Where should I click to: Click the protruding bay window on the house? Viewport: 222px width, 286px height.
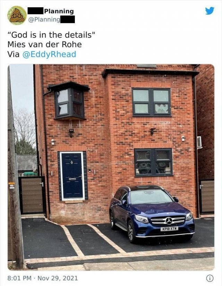tap(69, 101)
